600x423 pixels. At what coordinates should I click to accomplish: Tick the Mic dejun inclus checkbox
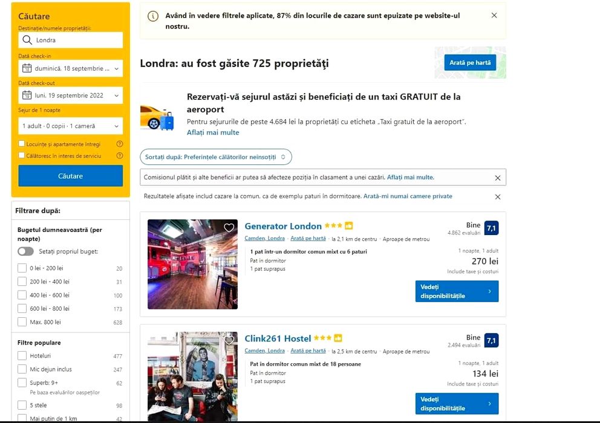point(22,369)
